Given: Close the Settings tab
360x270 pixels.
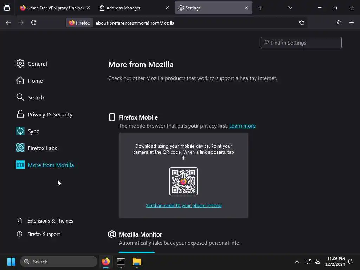Looking at the screenshot, I should [x=246, y=8].
